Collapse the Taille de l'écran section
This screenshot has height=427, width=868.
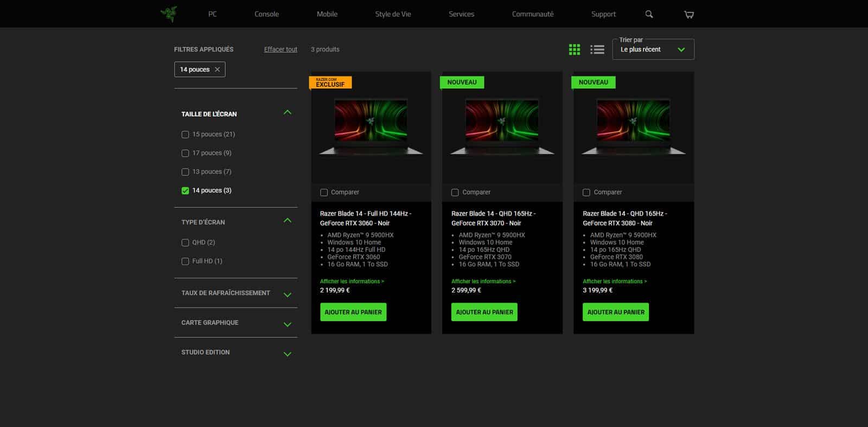(x=288, y=112)
